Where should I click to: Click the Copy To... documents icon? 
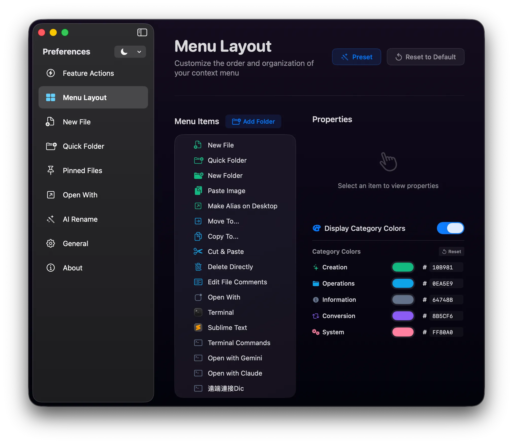point(198,236)
